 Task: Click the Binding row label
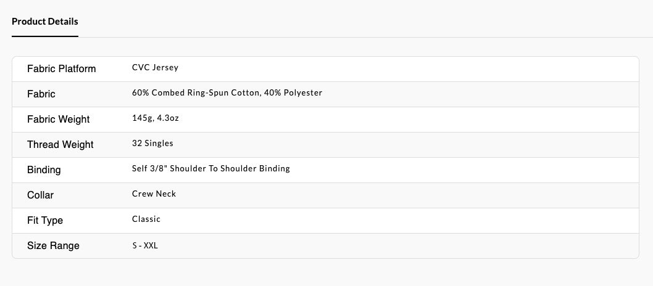point(44,170)
